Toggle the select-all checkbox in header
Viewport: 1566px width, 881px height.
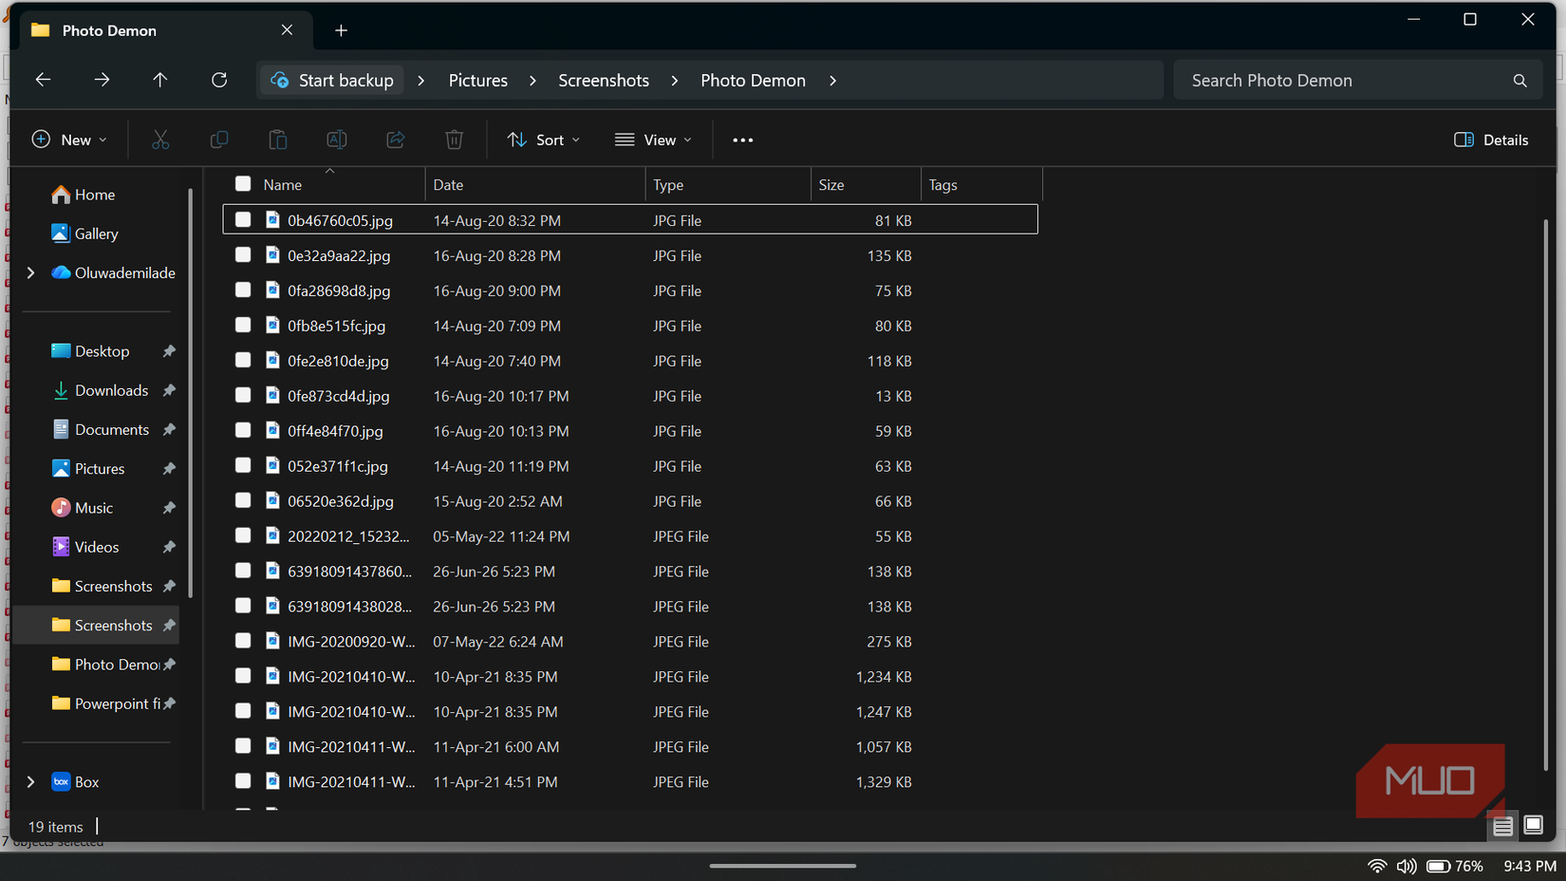point(243,184)
